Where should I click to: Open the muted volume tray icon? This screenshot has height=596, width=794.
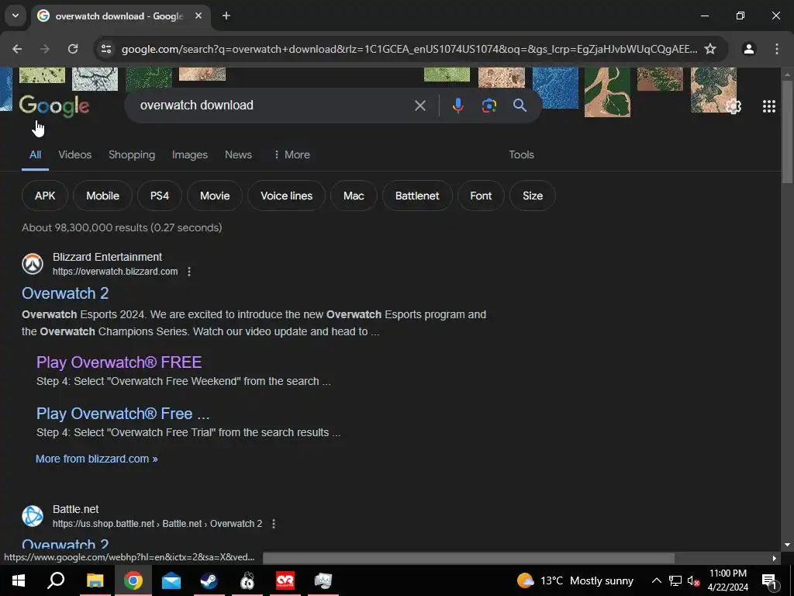click(x=693, y=580)
